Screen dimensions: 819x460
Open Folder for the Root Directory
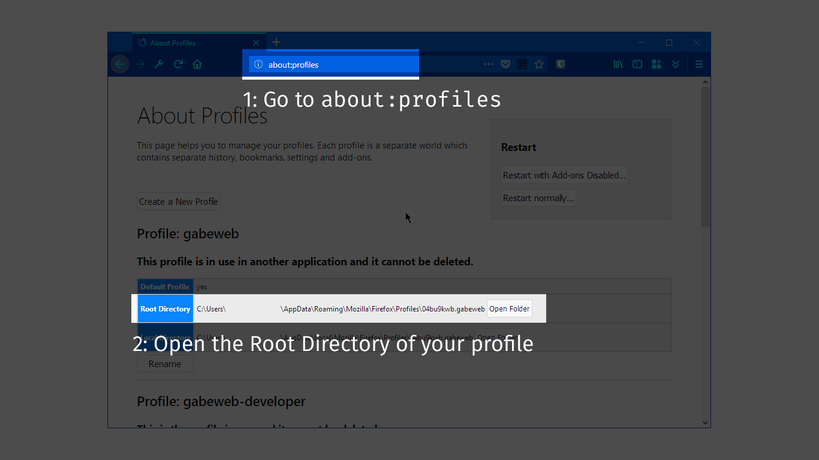(x=510, y=309)
